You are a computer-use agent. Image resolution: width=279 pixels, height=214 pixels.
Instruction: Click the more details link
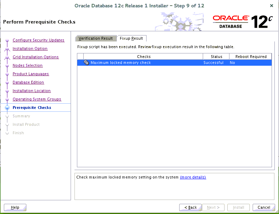coord(193,177)
